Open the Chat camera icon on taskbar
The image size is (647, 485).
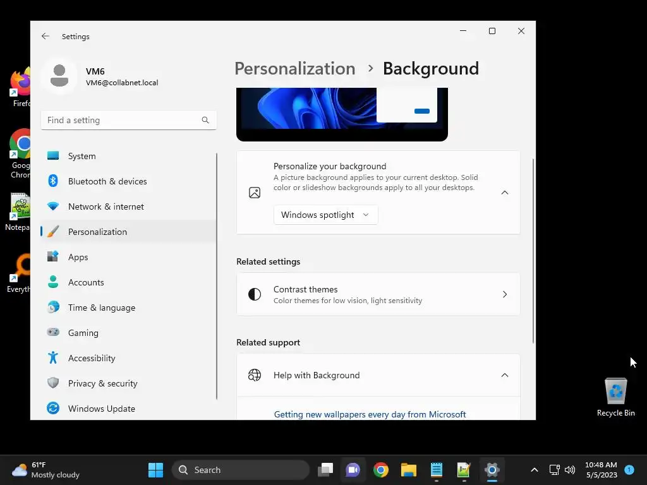353,470
